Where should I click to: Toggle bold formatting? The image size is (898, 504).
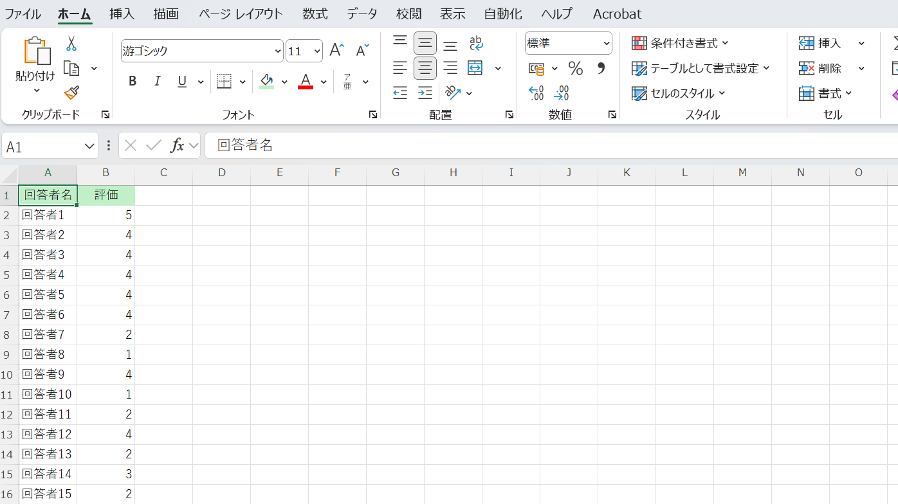pyautogui.click(x=133, y=82)
